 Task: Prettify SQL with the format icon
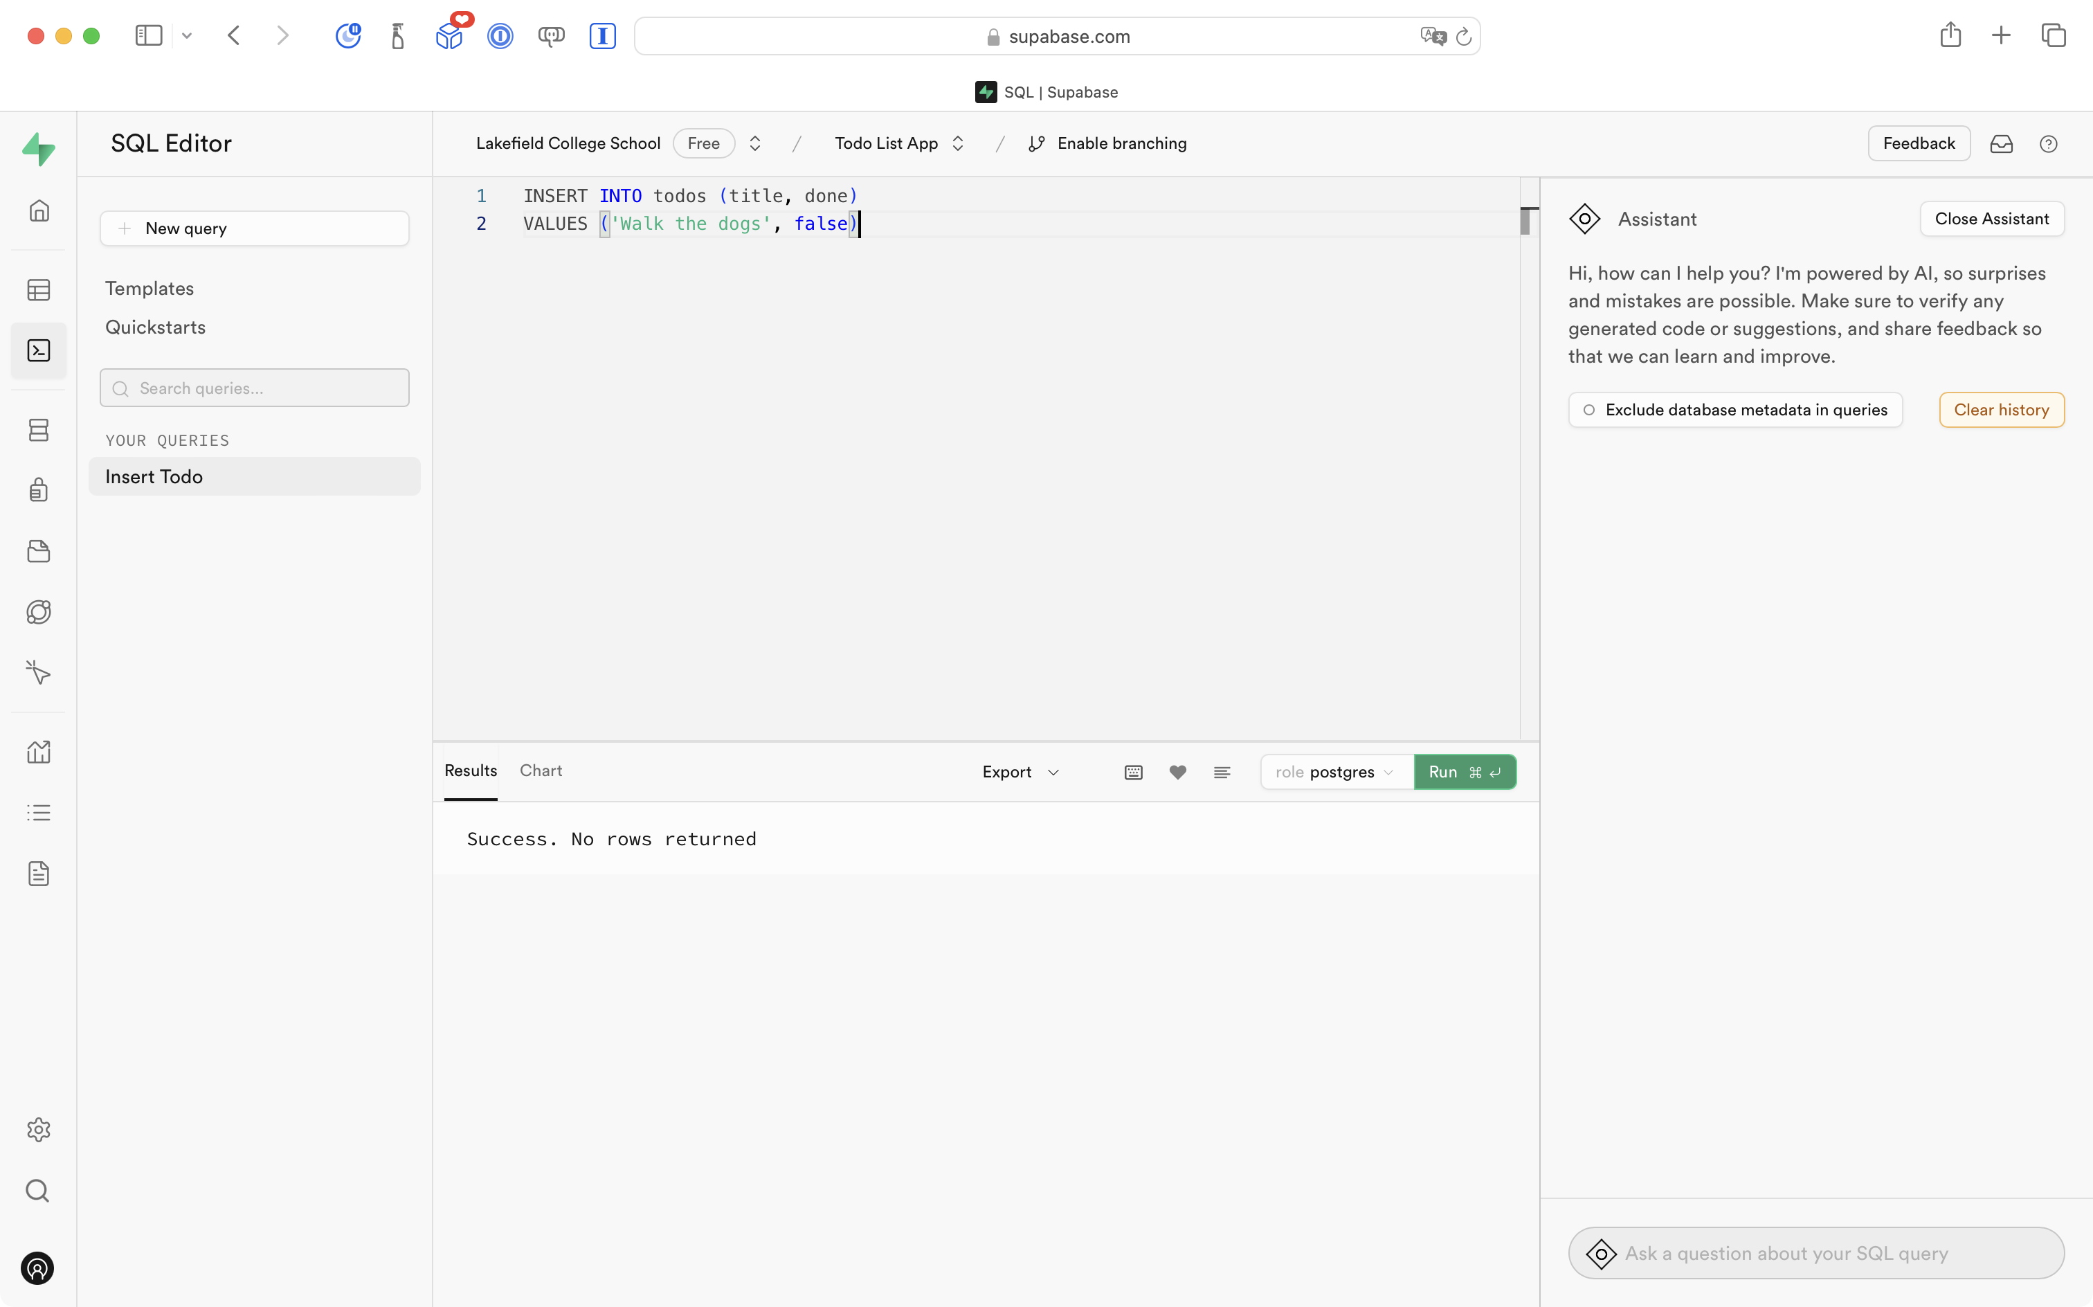tap(1222, 772)
